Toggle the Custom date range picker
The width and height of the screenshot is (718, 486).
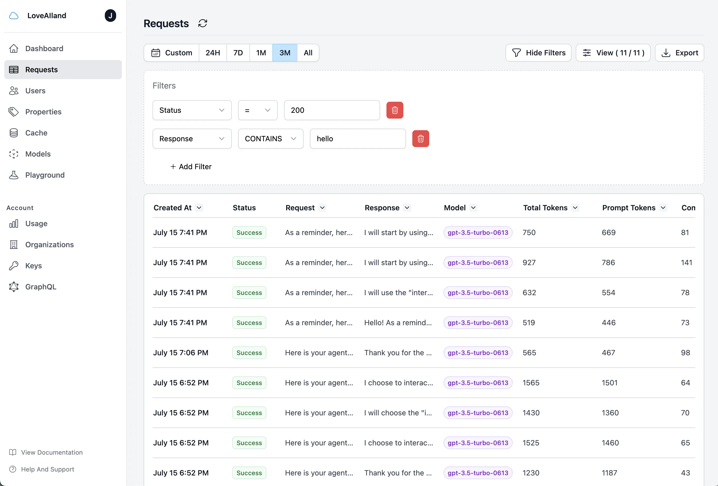[171, 52]
